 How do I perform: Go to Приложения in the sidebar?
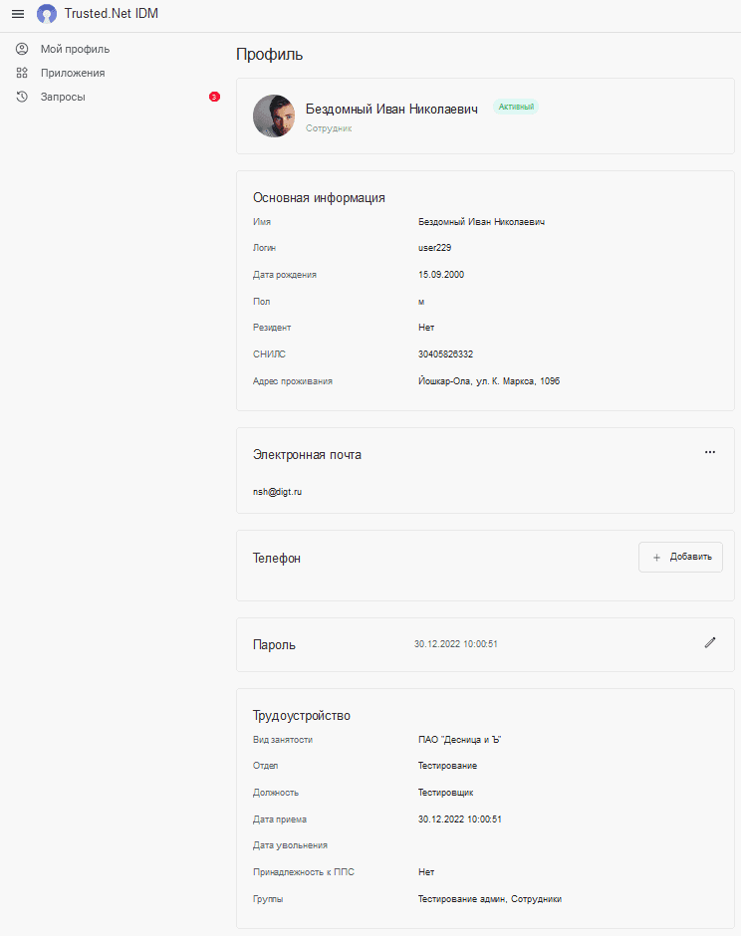point(73,73)
